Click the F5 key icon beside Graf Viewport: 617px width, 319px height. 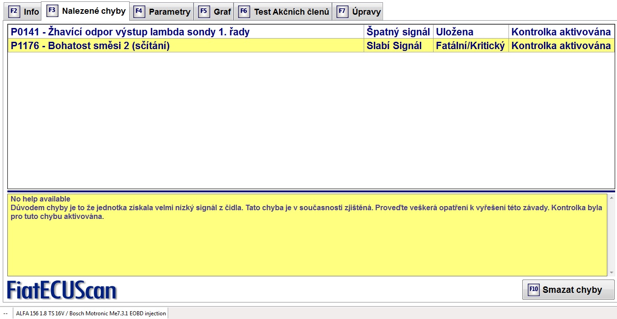click(204, 11)
